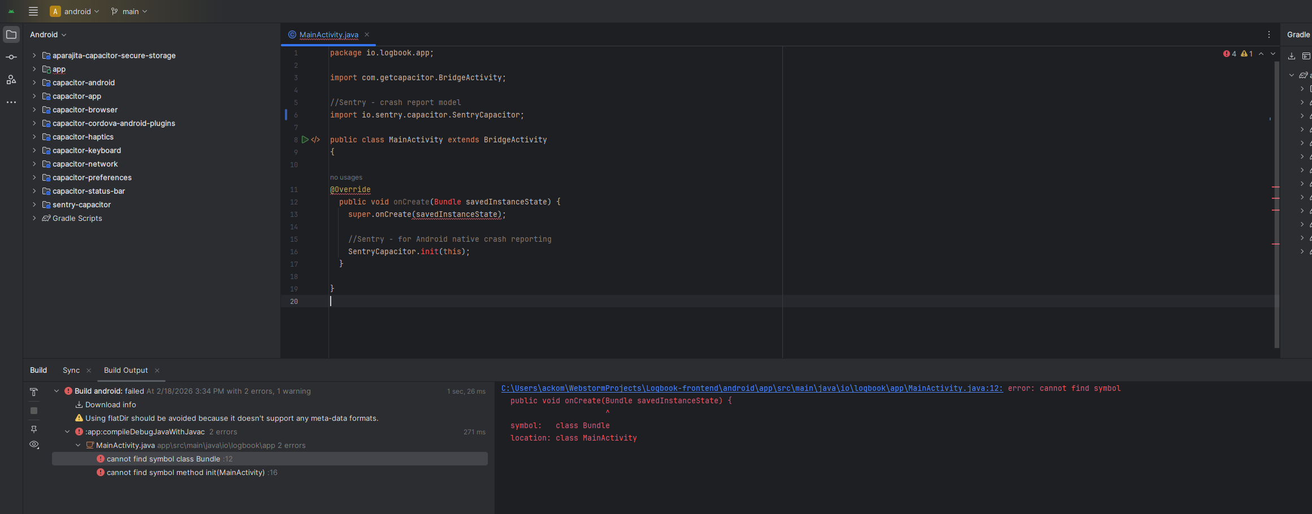Open editor tab options three-dot menu
This screenshot has height=514, width=1312.
click(x=1268, y=34)
